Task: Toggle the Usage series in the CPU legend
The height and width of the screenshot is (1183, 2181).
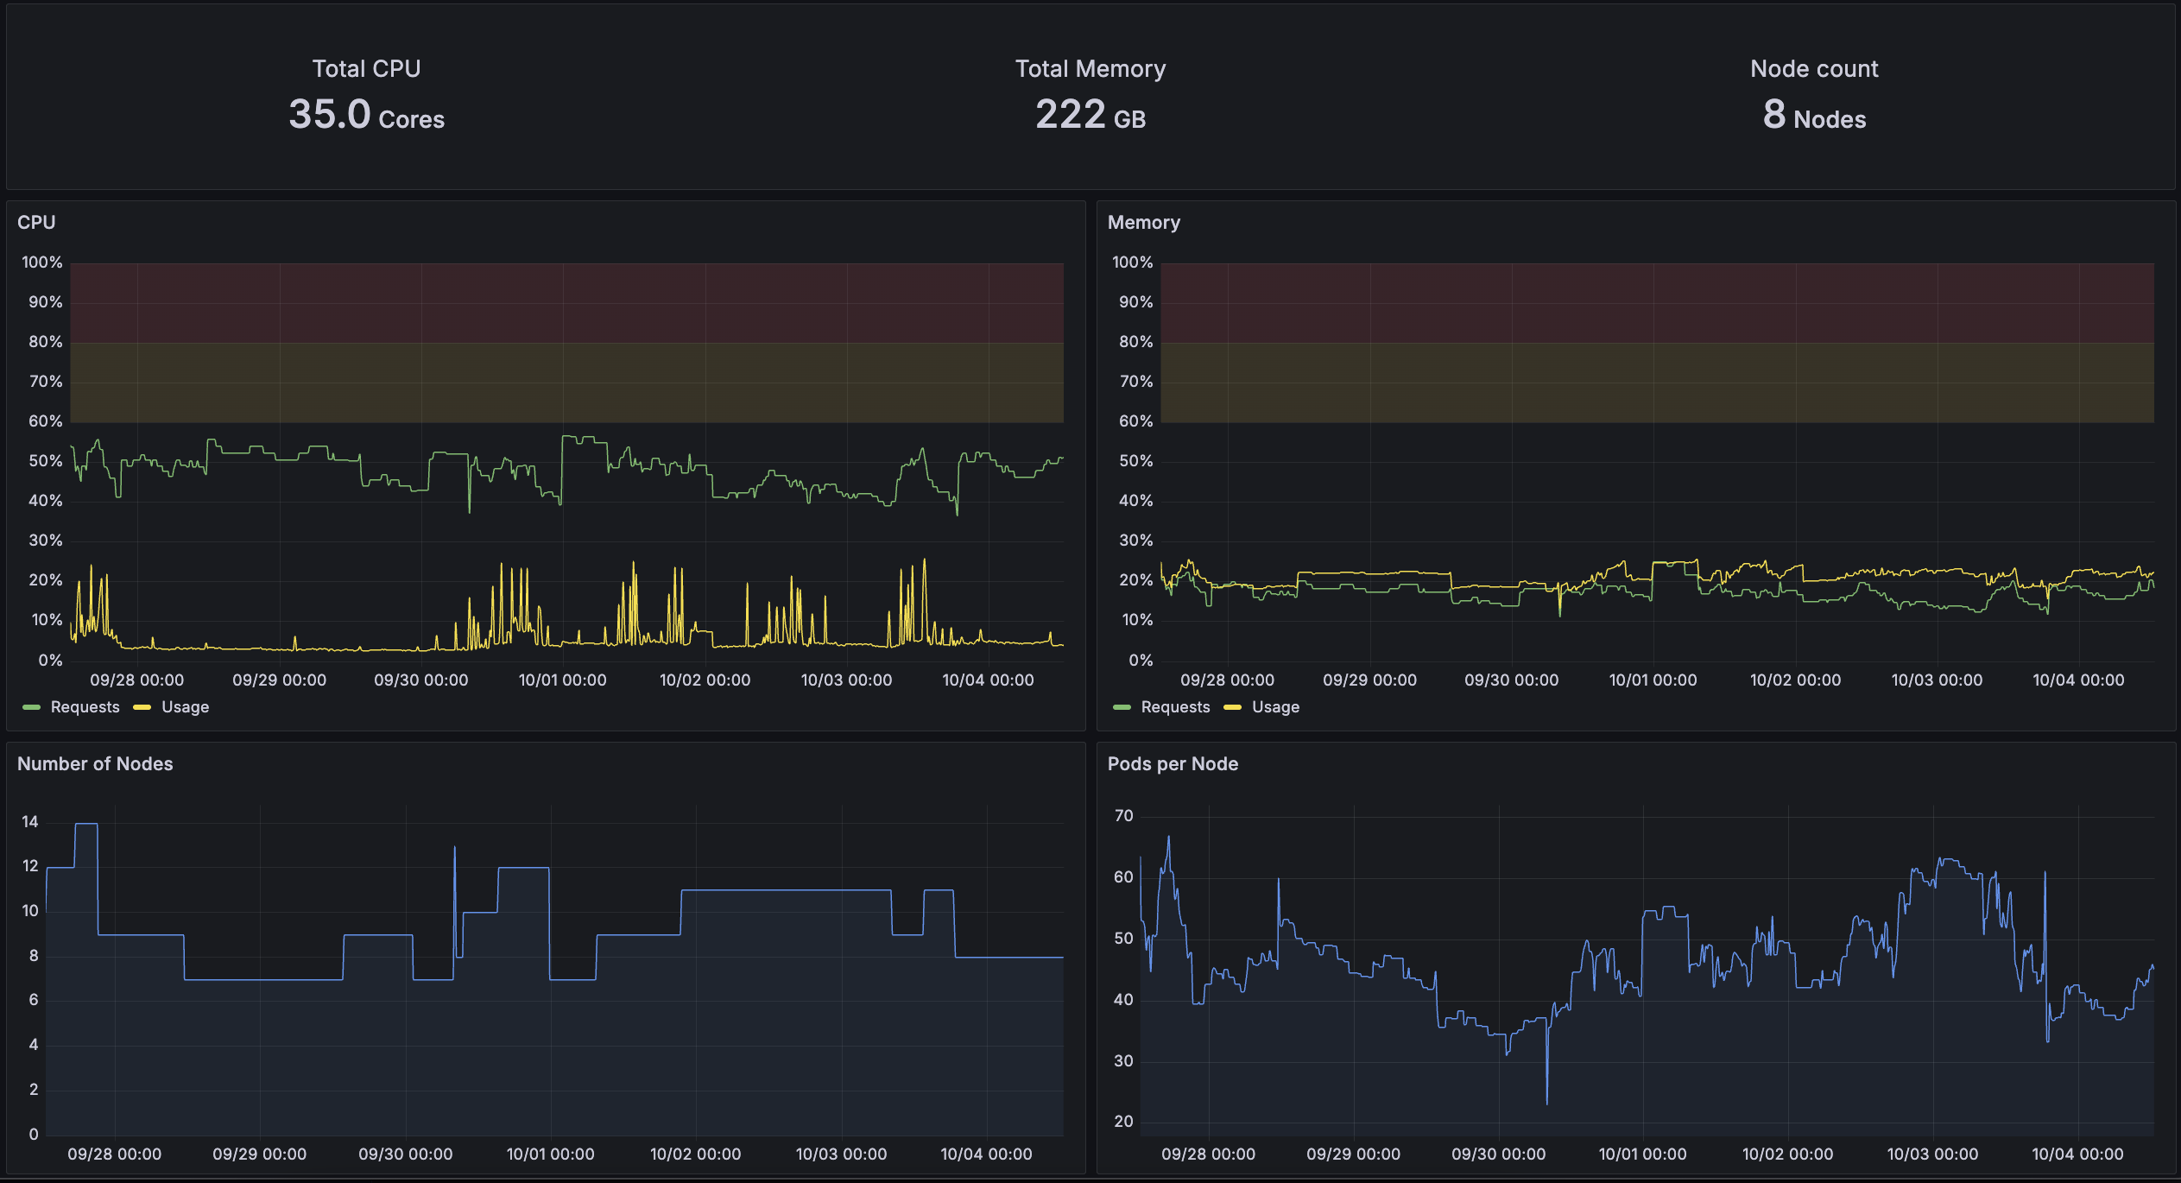Action: coord(185,706)
